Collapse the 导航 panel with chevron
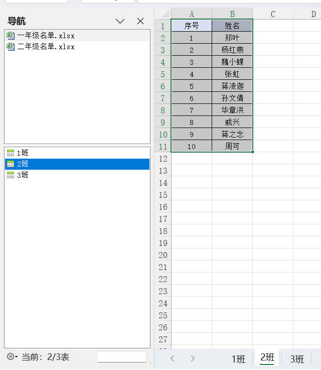321x370 pixels. tap(120, 21)
